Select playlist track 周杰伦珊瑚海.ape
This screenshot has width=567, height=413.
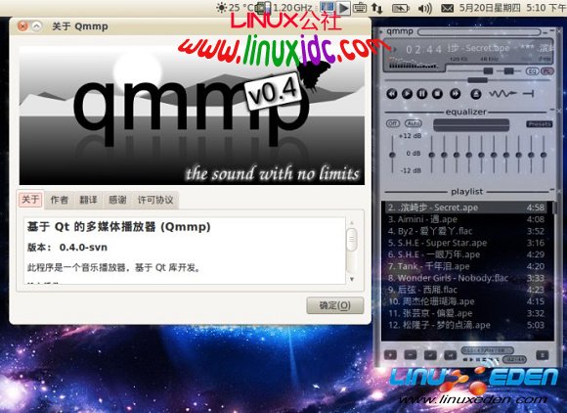tap(466, 301)
